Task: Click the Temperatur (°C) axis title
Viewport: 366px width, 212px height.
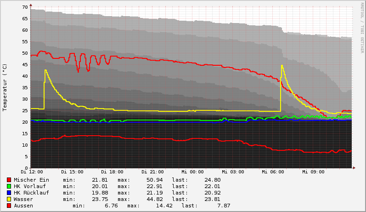Action: (5, 87)
